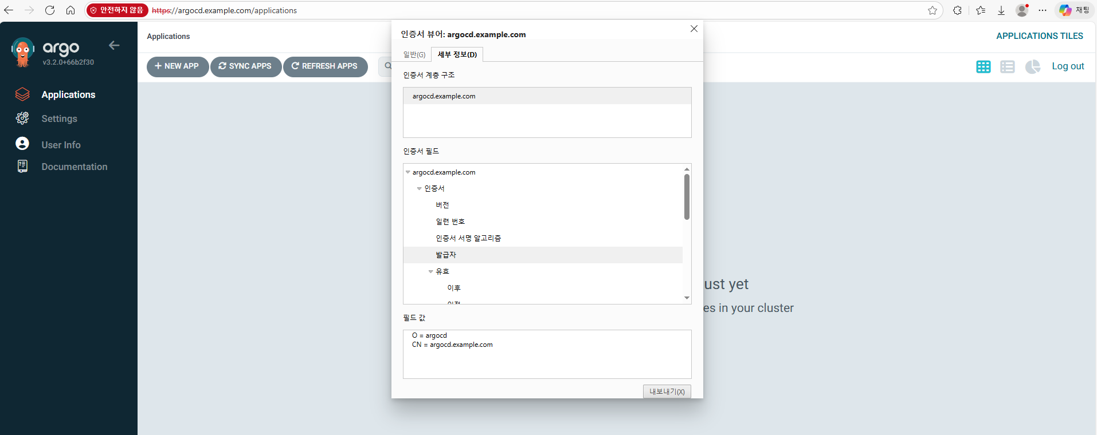Click scroll-up arrow of fields list
1097x435 pixels.
(687, 169)
